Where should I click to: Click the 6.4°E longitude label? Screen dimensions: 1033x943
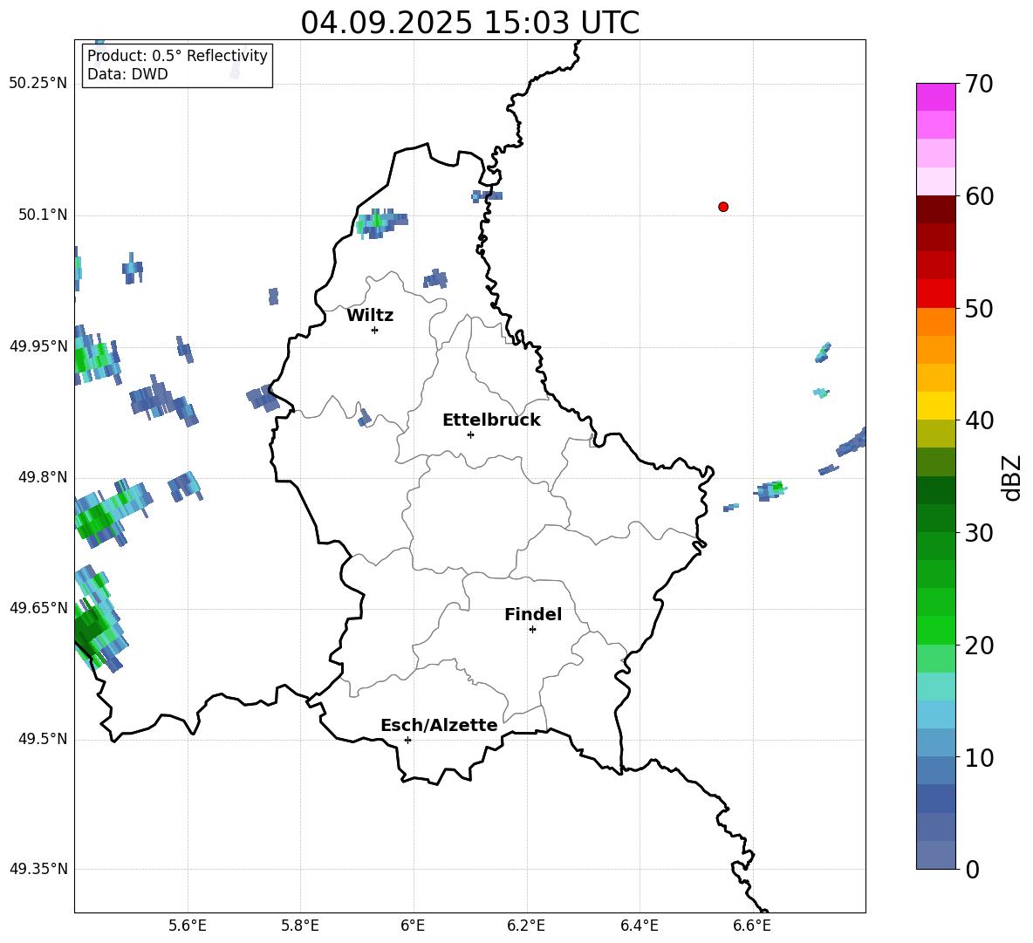tap(639, 926)
